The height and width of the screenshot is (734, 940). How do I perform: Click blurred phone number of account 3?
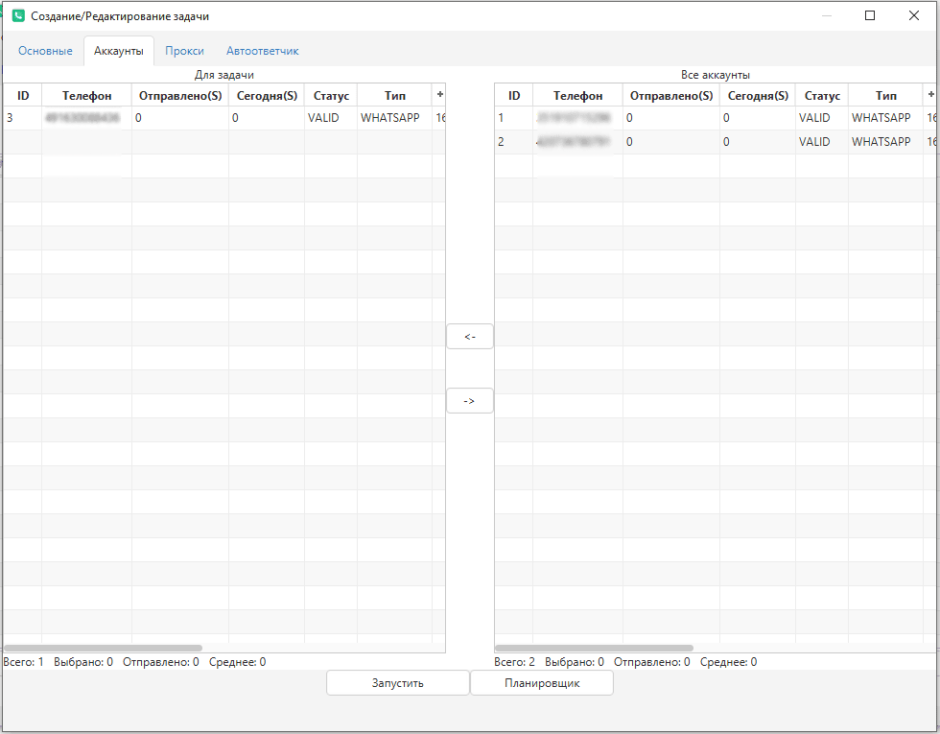[x=82, y=118]
